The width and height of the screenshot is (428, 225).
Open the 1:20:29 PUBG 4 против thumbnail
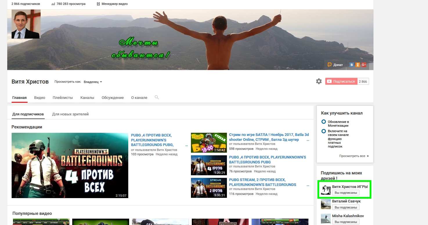(x=209, y=165)
